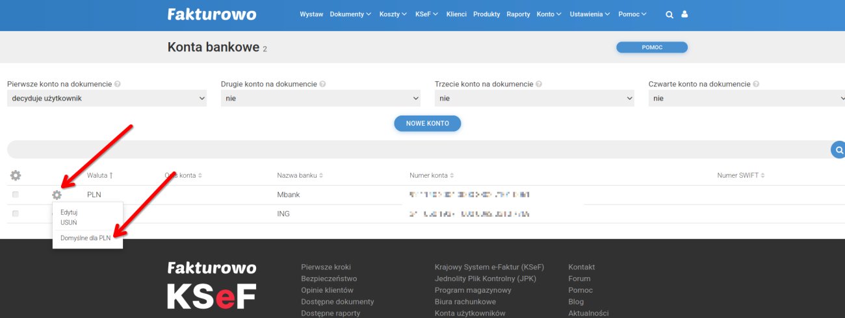Sort by Numer SWIFT column
The image size is (845, 318).
coord(741,176)
